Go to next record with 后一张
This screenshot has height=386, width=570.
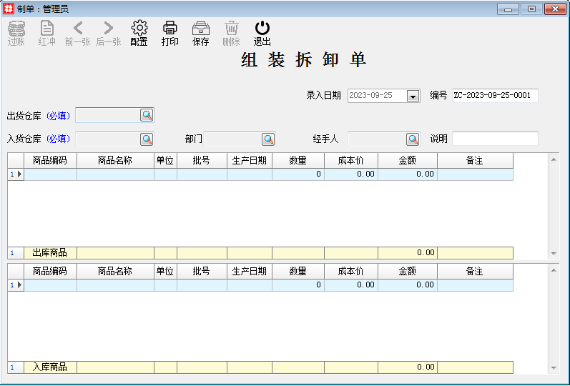tap(109, 29)
